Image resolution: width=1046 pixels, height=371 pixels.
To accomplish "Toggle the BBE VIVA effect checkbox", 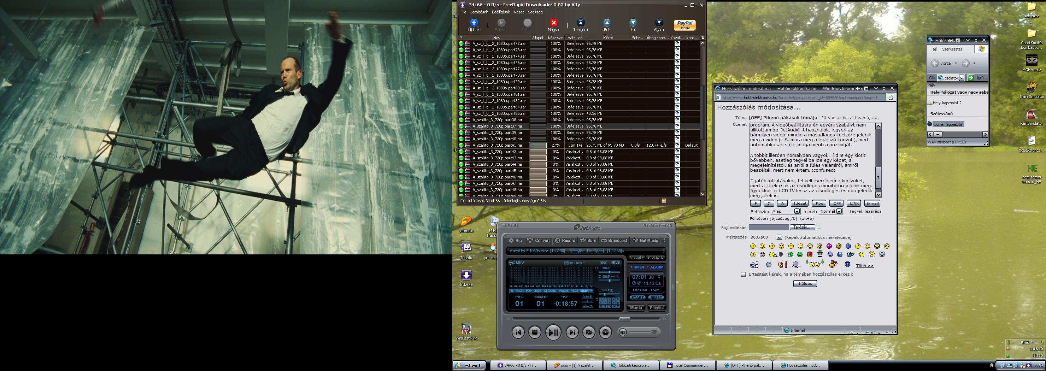I will coord(600,276).
